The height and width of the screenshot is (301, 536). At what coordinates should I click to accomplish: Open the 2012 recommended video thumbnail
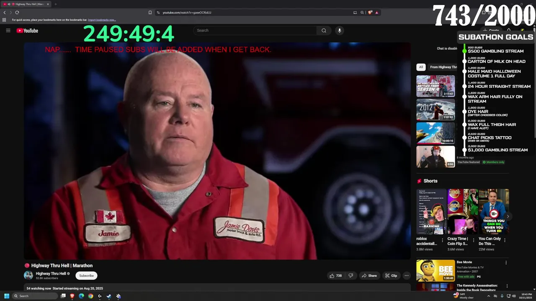coord(435,110)
